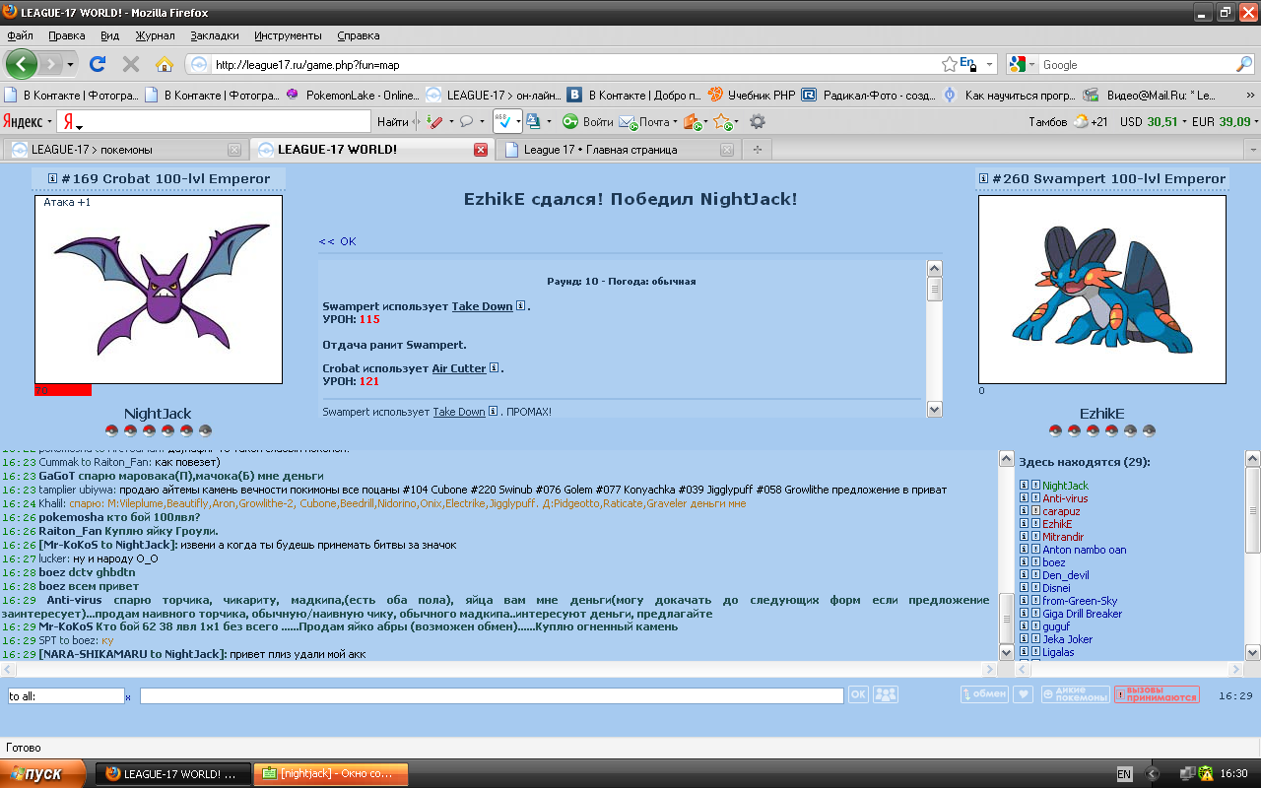The height and width of the screenshot is (788, 1261).
Task: Open the URL bar history dropdown arrow
Action: click(x=989, y=65)
